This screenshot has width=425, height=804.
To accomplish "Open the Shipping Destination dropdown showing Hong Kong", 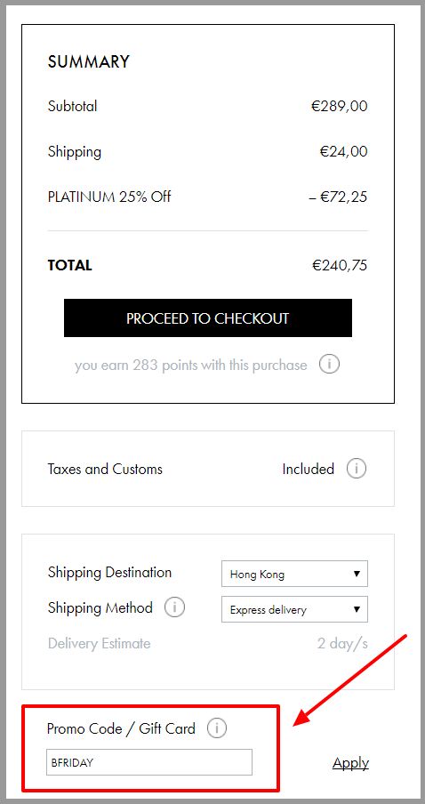I will (x=295, y=574).
